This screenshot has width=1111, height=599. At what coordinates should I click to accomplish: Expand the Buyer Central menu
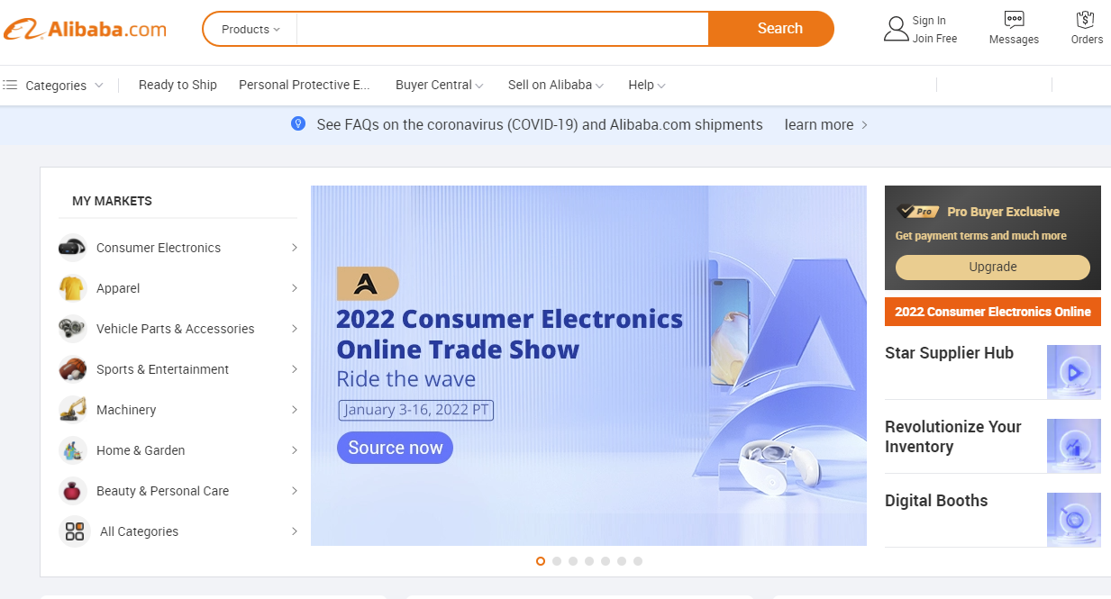coord(439,85)
